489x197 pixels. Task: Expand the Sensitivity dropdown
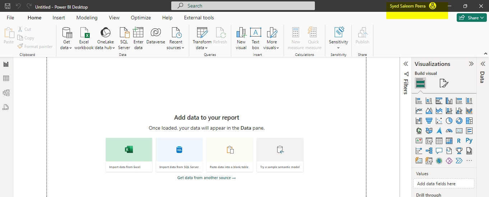[339, 38]
